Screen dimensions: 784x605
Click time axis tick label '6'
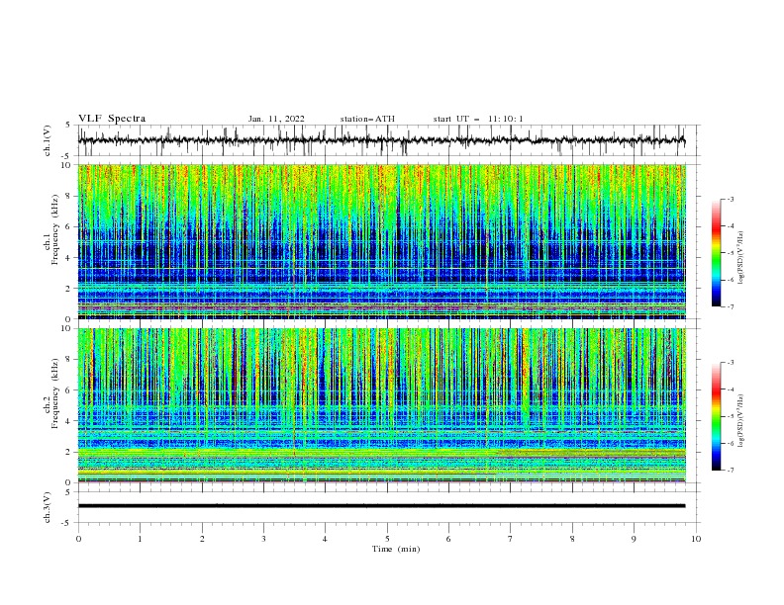pyautogui.click(x=448, y=539)
